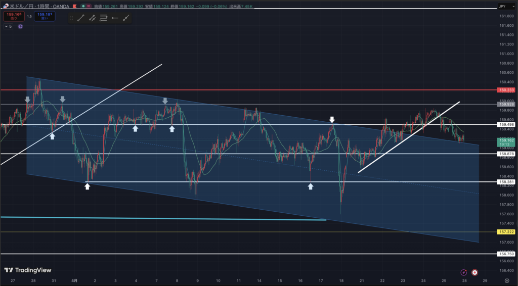
Task: Toggle the green market status pill
Action: click(84, 6)
